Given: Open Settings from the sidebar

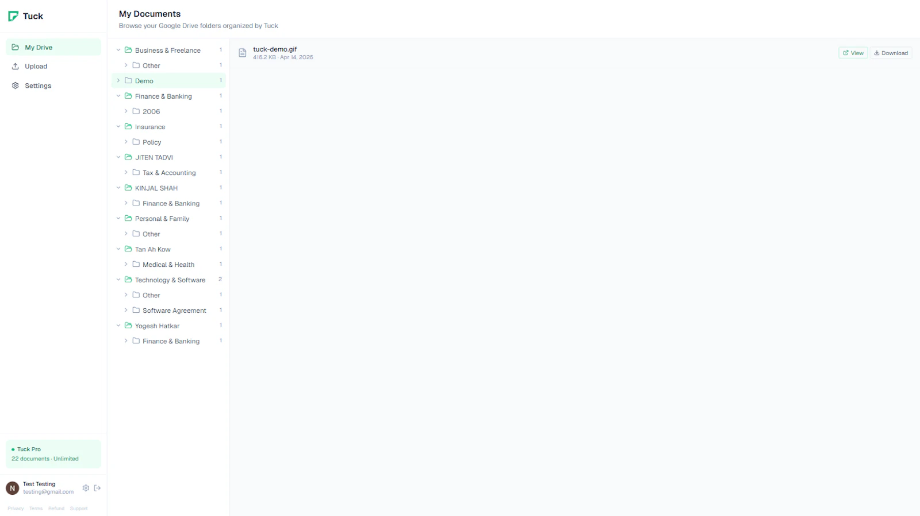Looking at the screenshot, I should point(53,86).
